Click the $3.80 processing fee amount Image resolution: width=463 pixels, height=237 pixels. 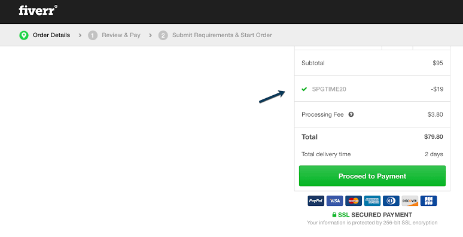(435, 114)
